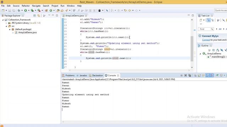Screen dimensions: 227x127
Task: Click the New Java Class icon
Action: pyautogui.click(x=51, y=10)
